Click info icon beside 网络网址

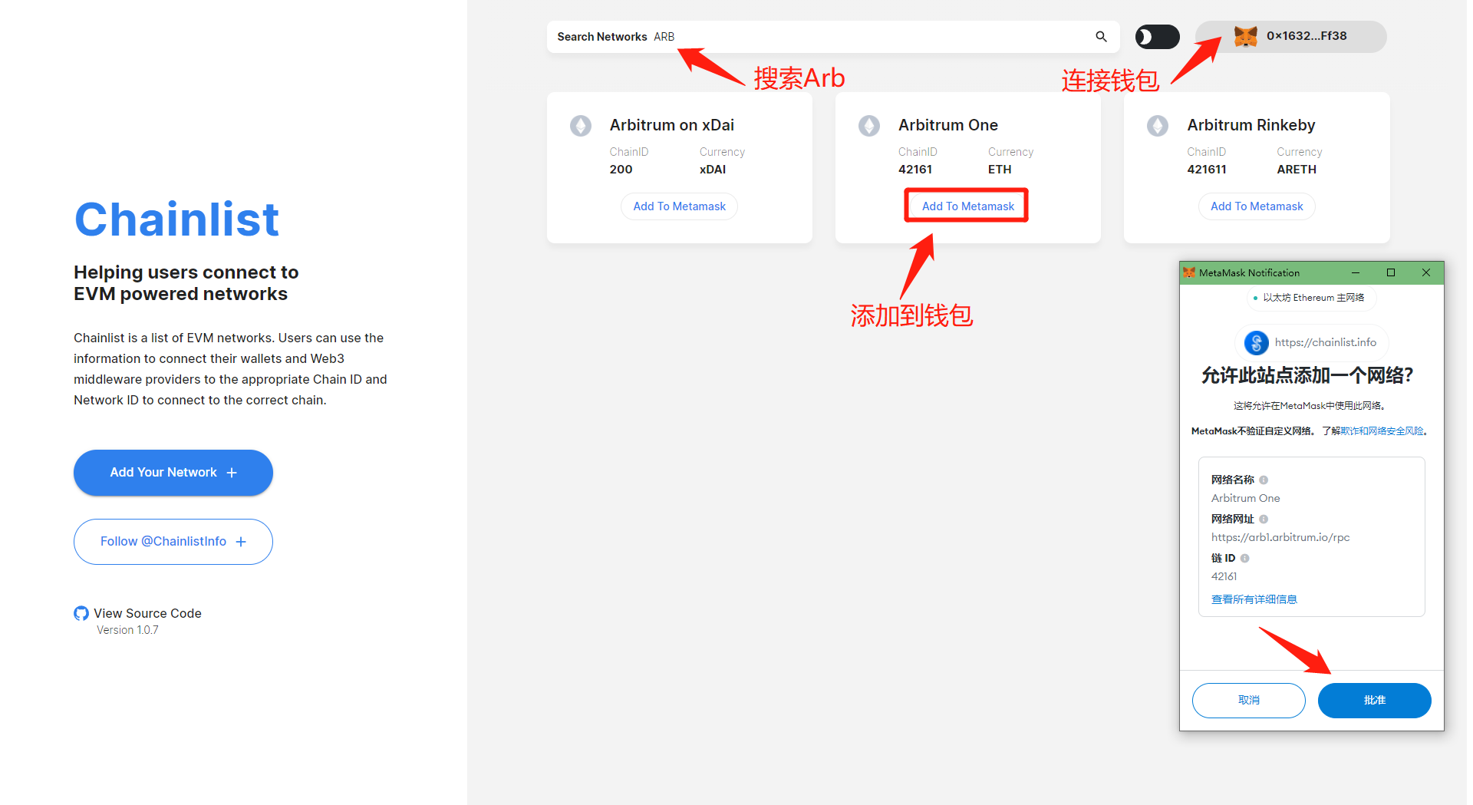click(1264, 519)
